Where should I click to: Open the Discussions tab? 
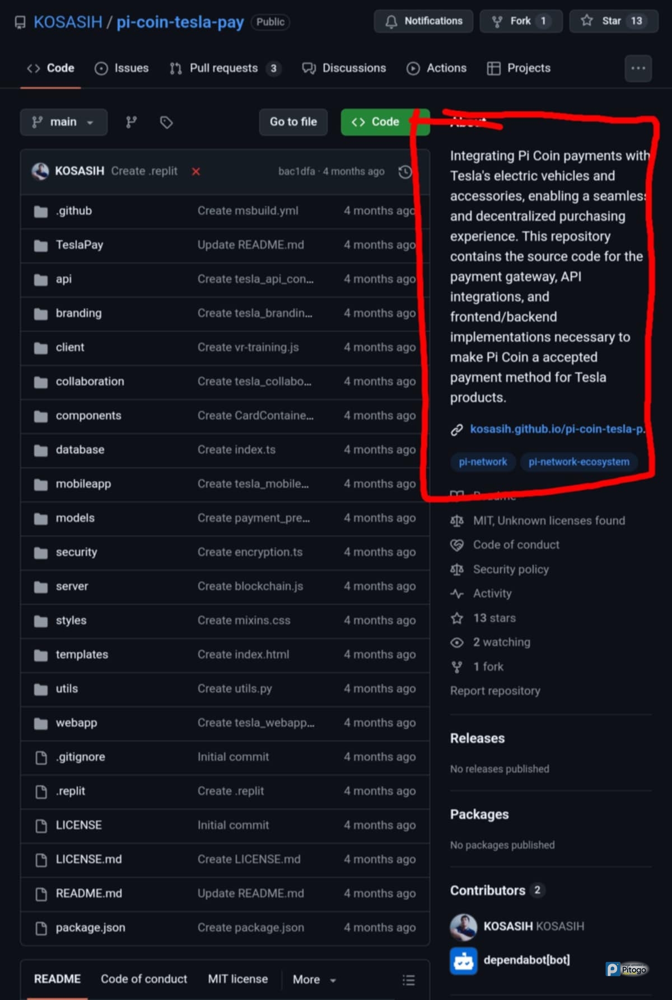[x=344, y=68]
